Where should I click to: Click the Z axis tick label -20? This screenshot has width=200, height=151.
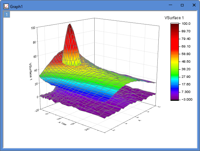pos(37,110)
